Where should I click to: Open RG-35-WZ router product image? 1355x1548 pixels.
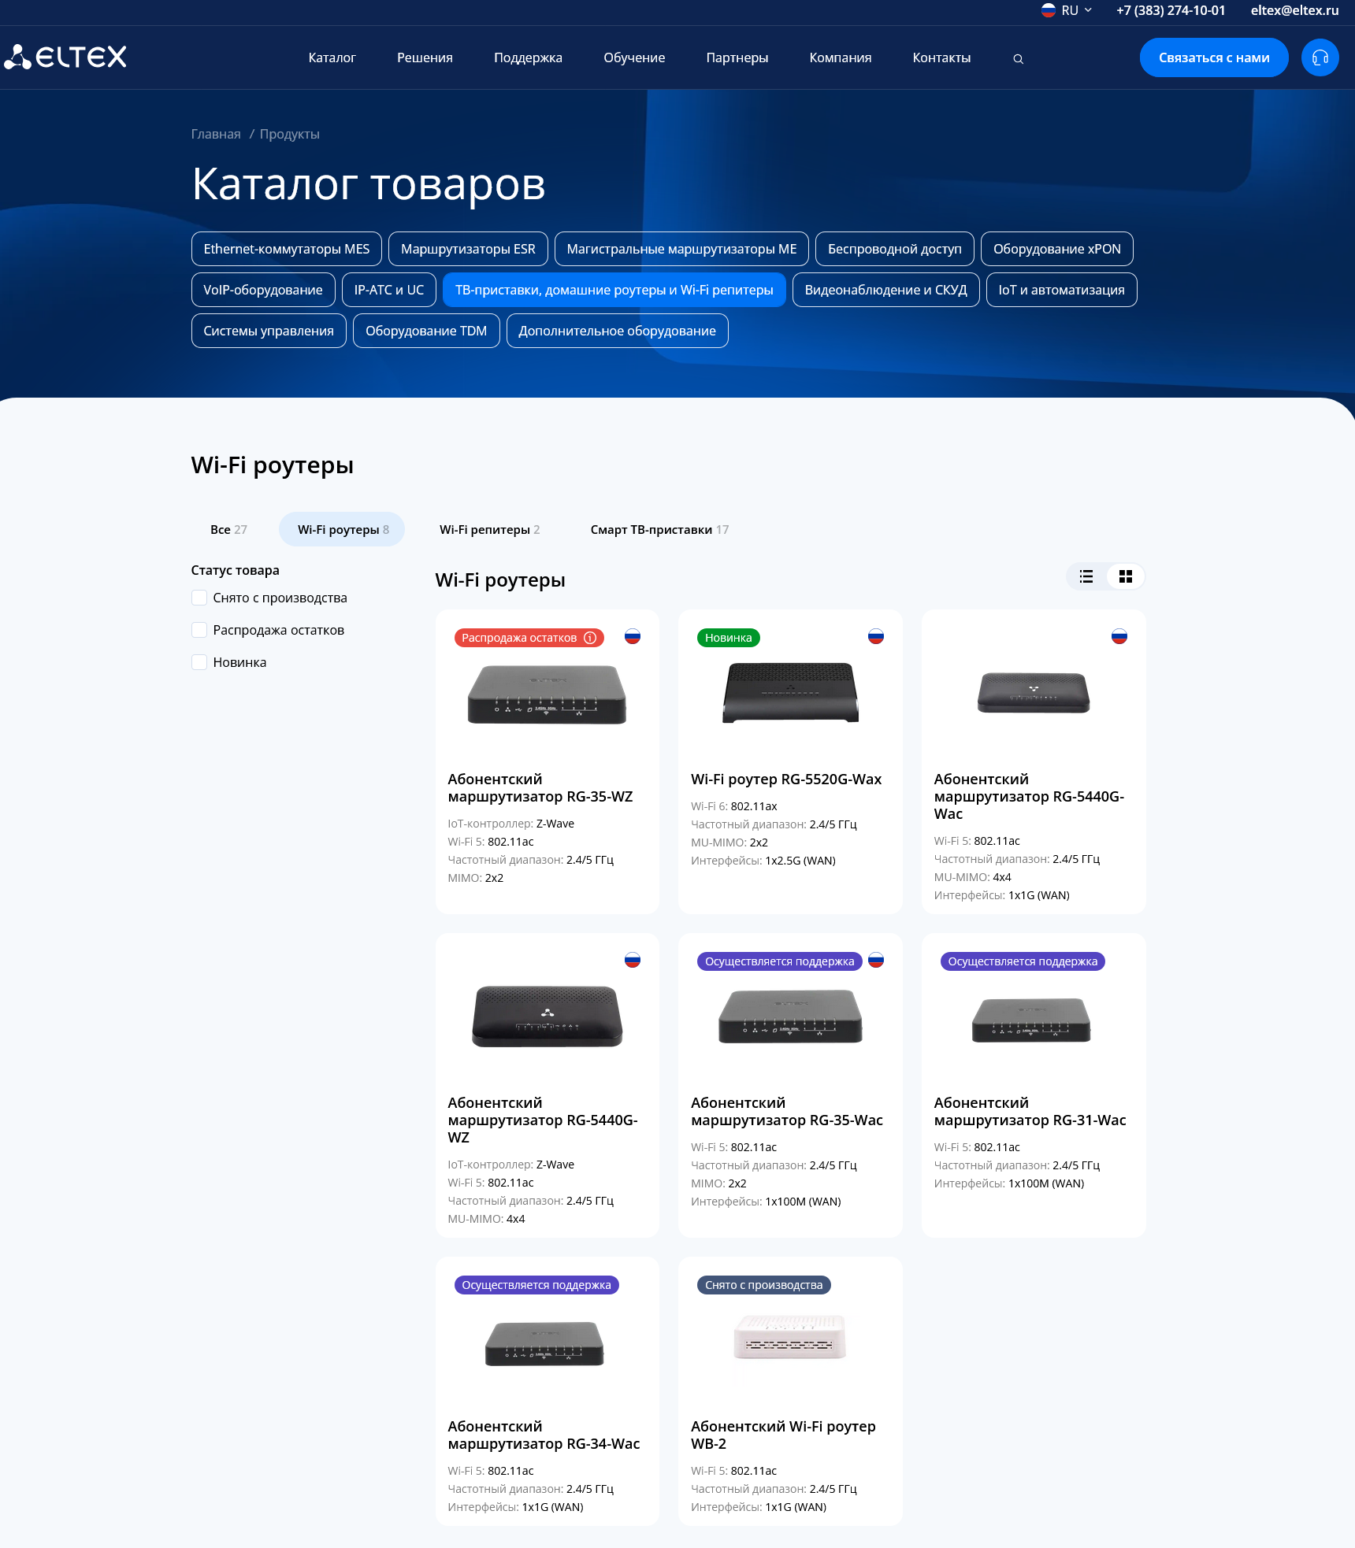coord(547,694)
